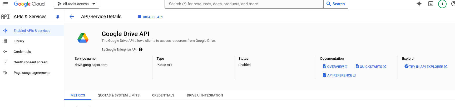455x107 pixels.
Task: Select Library in the sidebar
Action: point(19,41)
